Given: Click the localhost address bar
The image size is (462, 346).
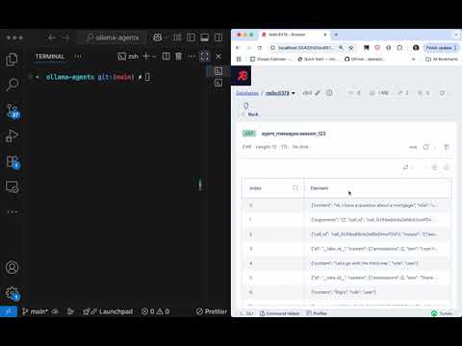Looking at the screenshot, I should (x=305, y=48).
